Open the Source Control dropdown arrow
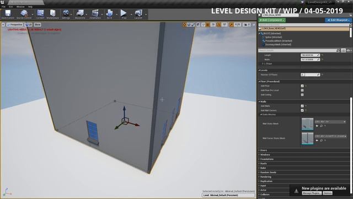The height and width of the screenshot is (199, 353). (33, 14)
